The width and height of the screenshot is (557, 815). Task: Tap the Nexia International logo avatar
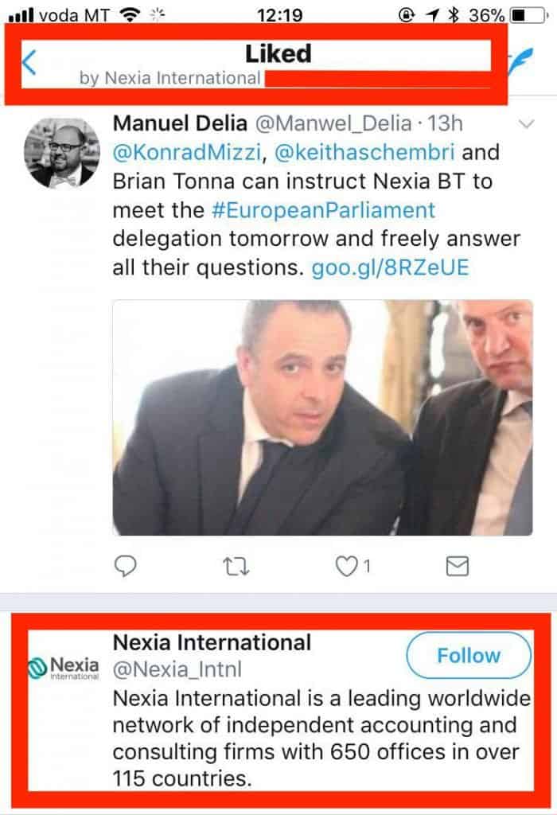pyautogui.click(x=63, y=666)
